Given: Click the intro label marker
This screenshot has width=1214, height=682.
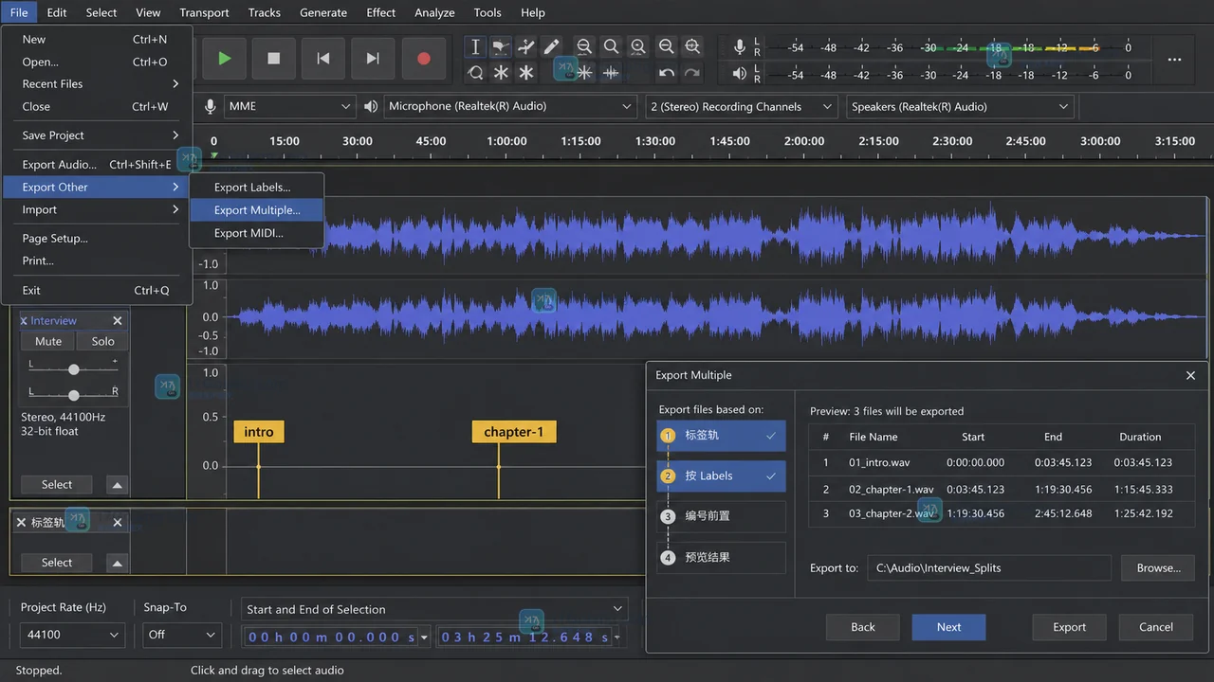Looking at the screenshot, I should [258, 432].
